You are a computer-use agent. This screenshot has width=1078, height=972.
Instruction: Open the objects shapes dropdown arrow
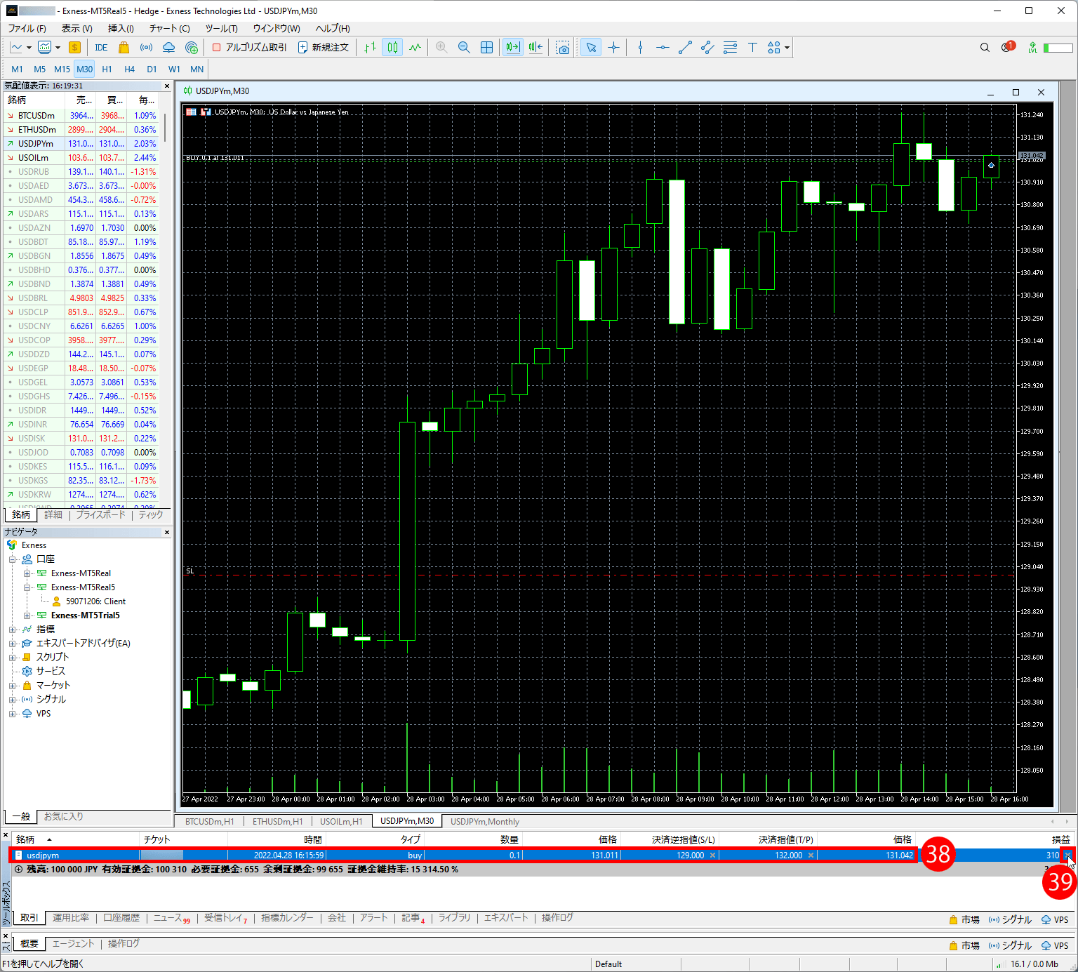tap(787, 48)
